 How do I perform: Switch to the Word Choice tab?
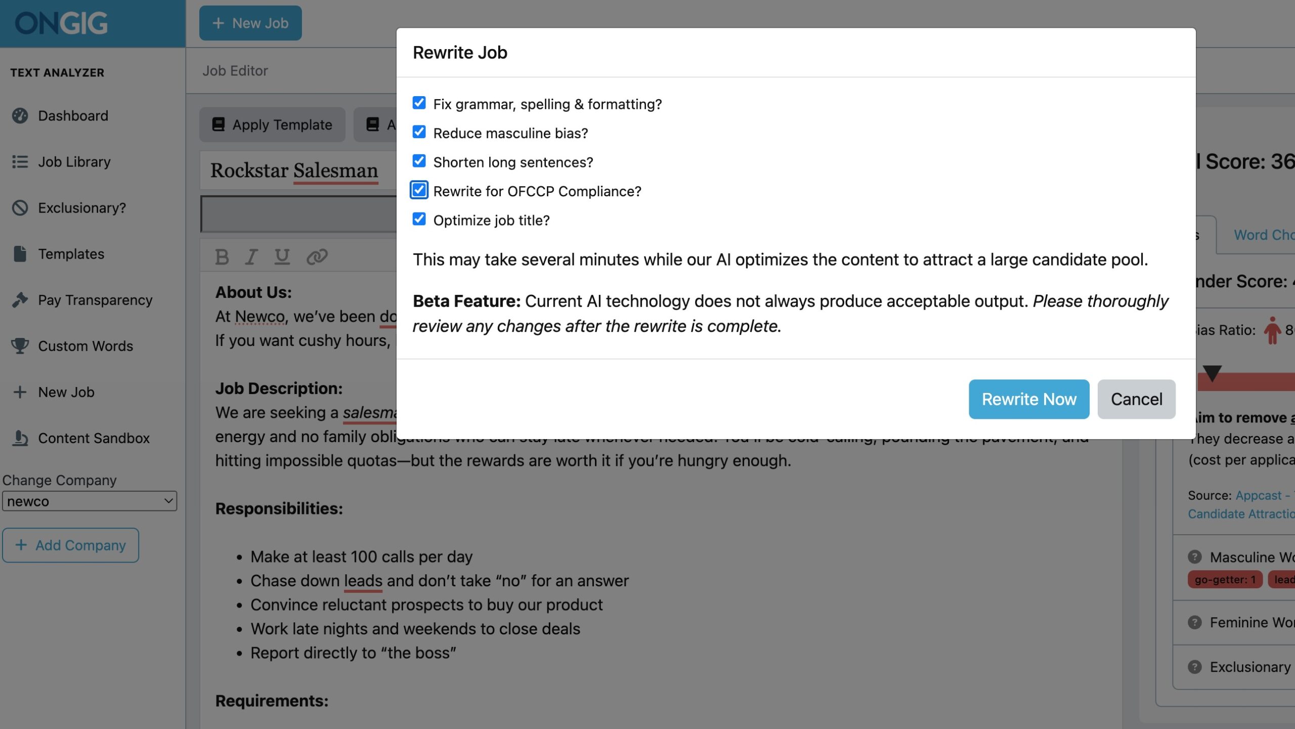1263,235
